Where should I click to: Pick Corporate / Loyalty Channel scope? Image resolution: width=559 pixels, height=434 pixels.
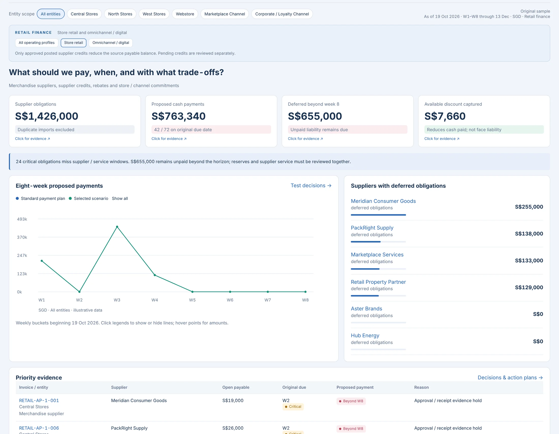coord(282,14)
